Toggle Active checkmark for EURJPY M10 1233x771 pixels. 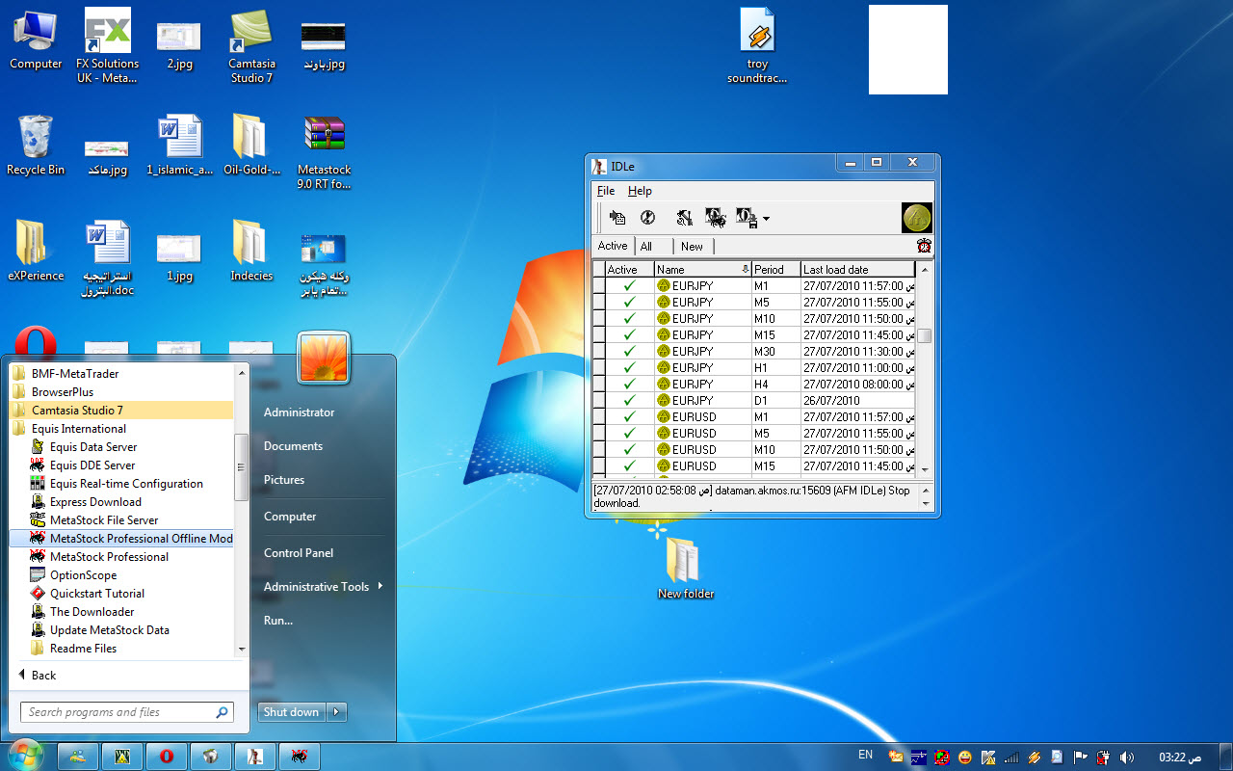[x=630, y=319]
